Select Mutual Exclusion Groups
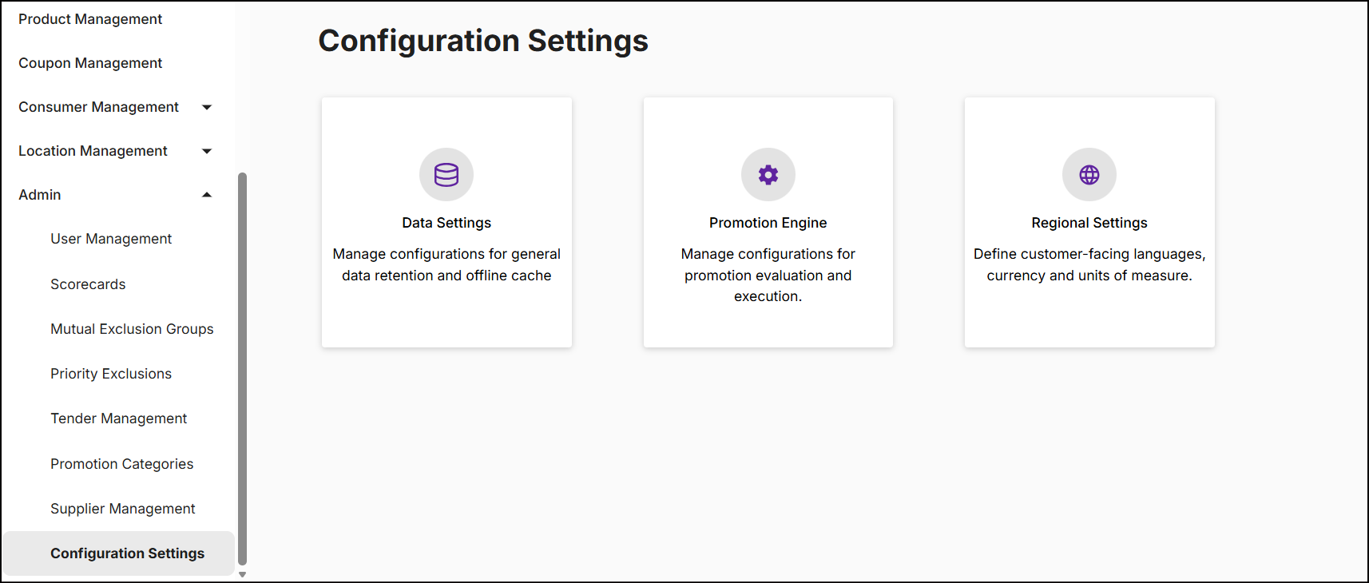This screenshot has width=1369, height=583. click(132, 328)
